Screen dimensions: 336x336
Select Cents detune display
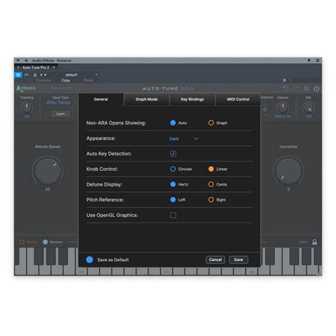tap(211, 184)
